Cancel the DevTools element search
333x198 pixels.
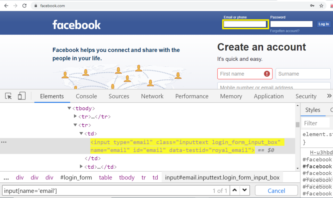click(276, 191)
